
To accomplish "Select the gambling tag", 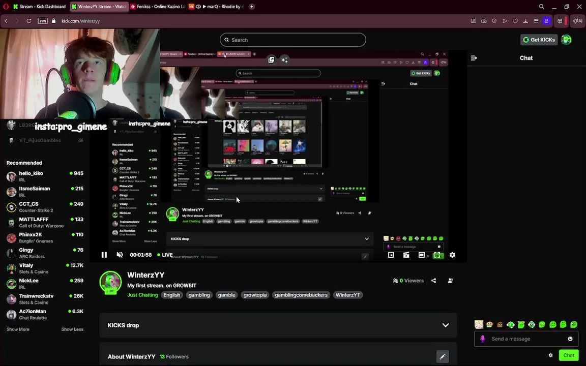I will 199,295.
